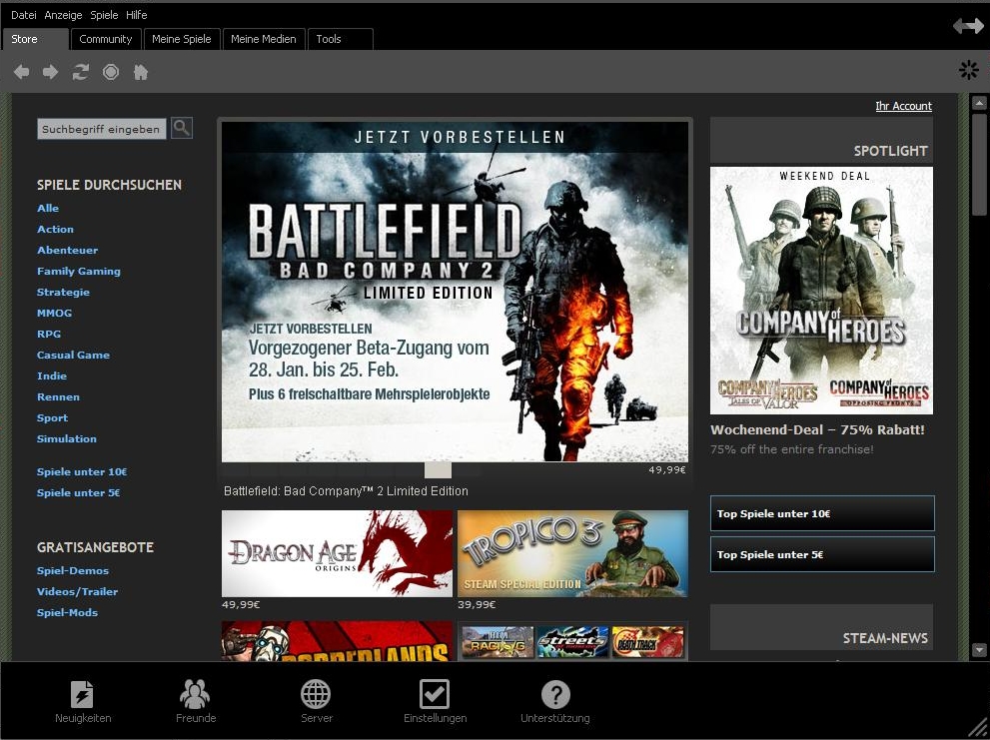Click the Top Spiele unter 5€ button
This screenshot has height=740, width=990.
click(822, 554)
